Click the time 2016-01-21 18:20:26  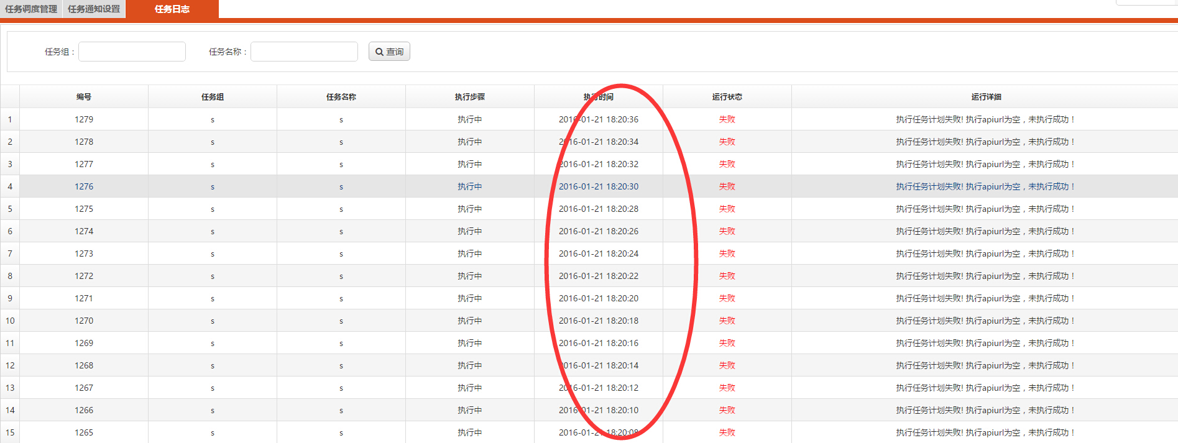point(599,231)
